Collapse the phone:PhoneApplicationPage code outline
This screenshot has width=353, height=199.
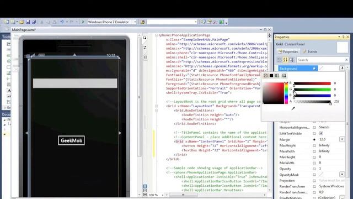coord(156,35)
